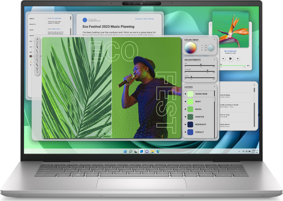Click the color wheel in Color Swap
Viewport: 283px width, 201px height.
tap(190, 48)
